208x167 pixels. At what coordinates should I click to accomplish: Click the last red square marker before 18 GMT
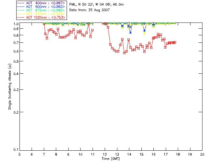(x=175, y=42)
